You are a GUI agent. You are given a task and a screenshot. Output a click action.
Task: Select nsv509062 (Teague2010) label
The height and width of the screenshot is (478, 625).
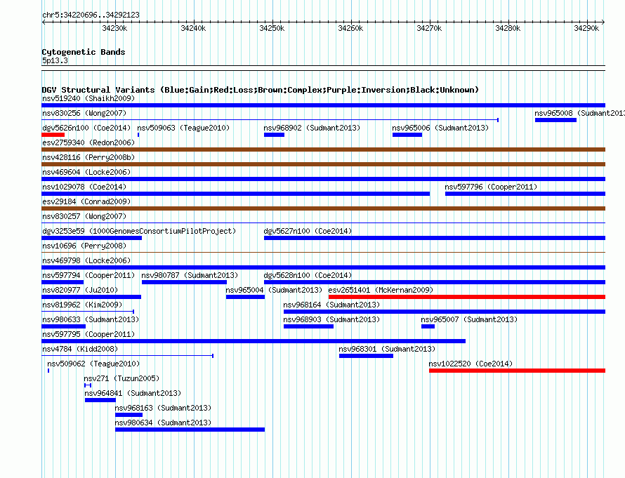[93, 364]
